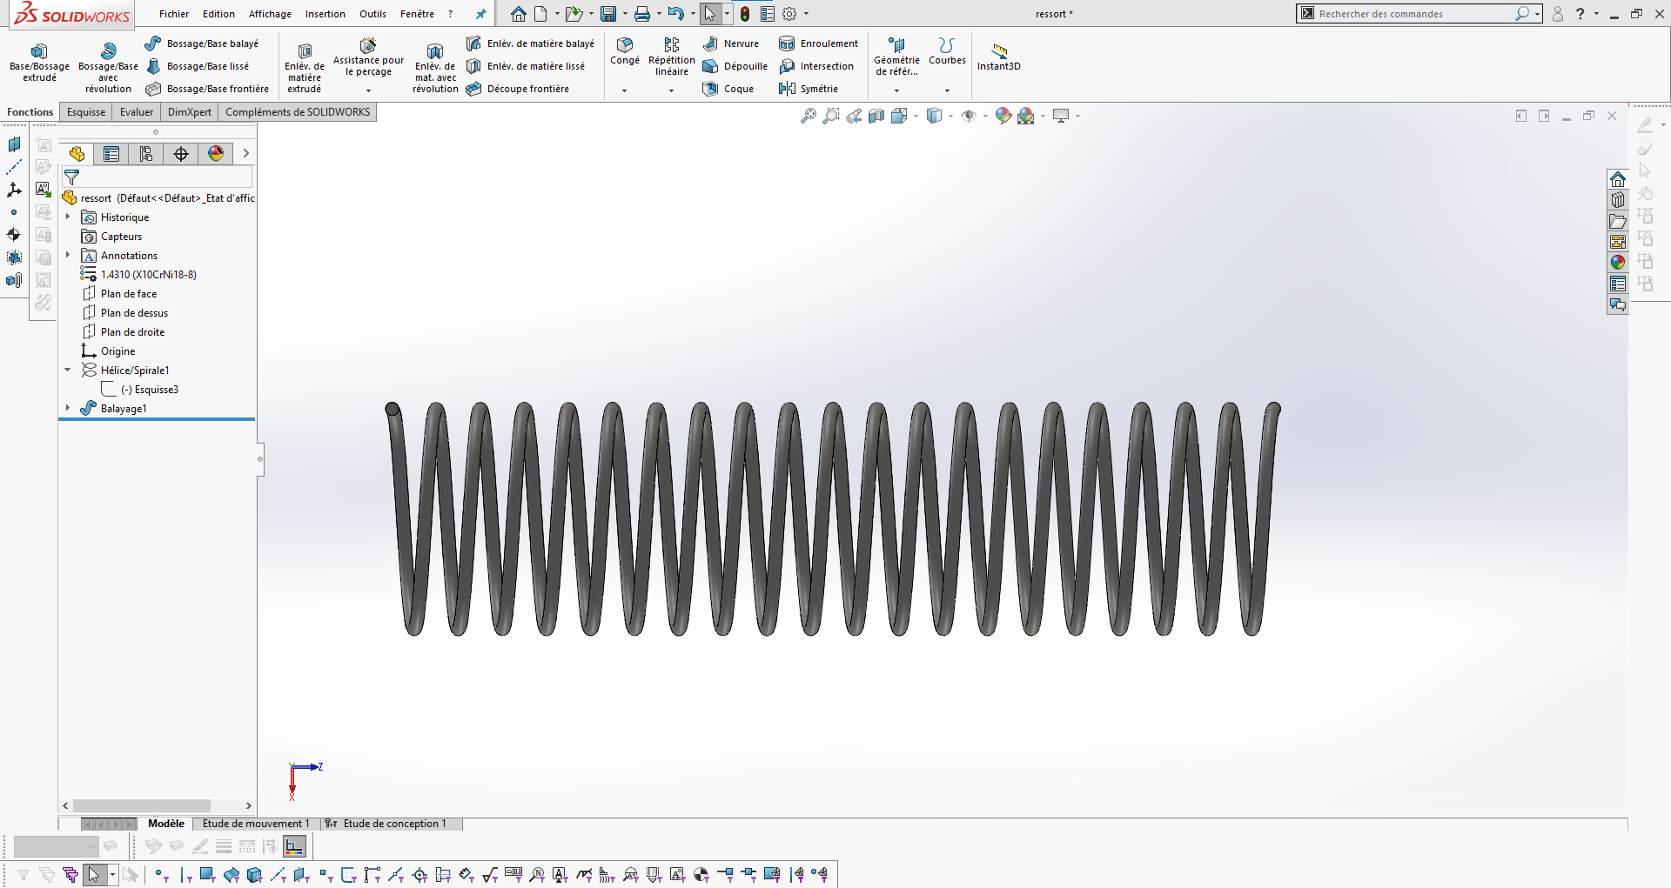Image resolution: width=1671 pixels, height=888 pixels.
Task: Switch to the ConfigurationManager panel icon
Action: click(x=146, y=154)
